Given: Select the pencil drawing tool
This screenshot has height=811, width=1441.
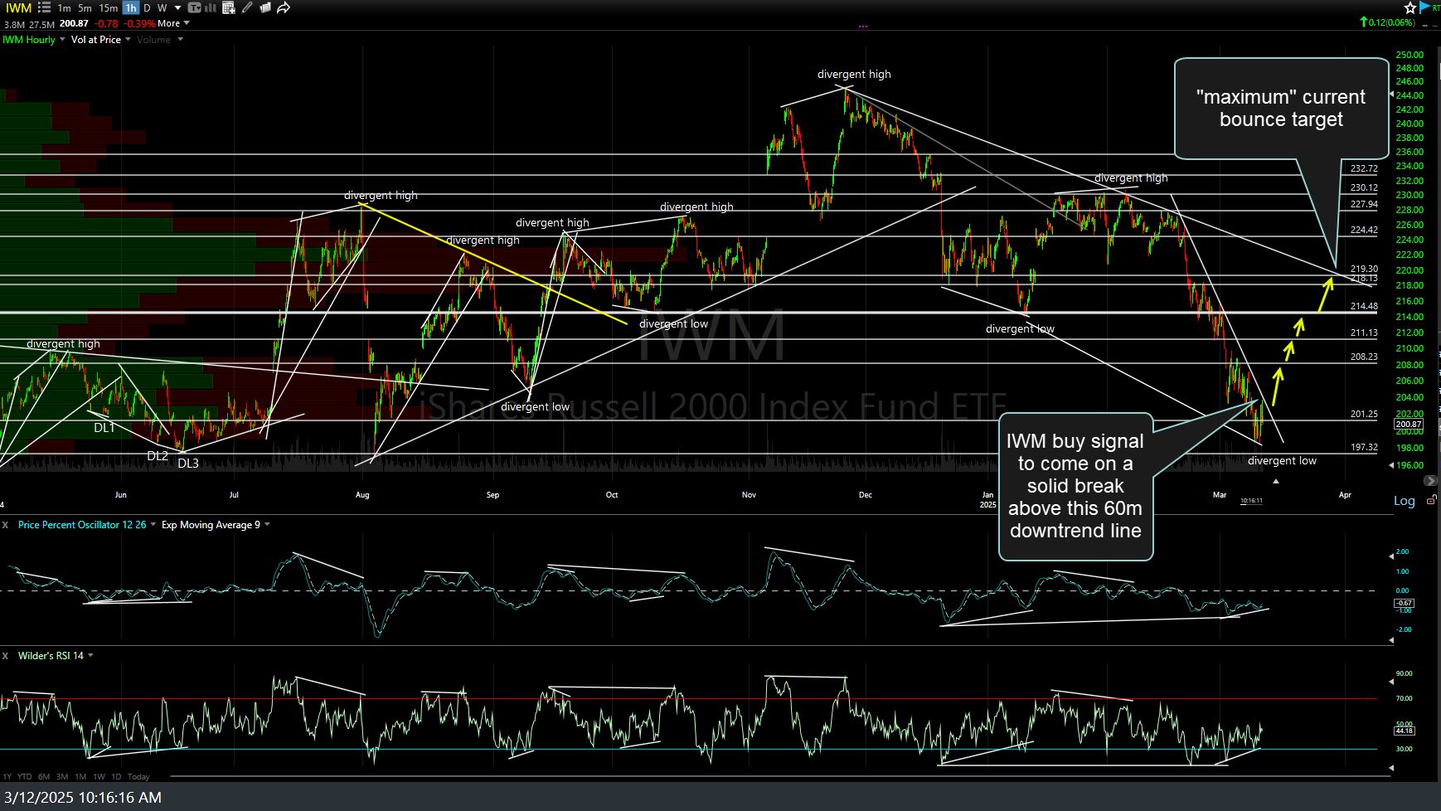Looking at the screenshot, I should [247, 7].
